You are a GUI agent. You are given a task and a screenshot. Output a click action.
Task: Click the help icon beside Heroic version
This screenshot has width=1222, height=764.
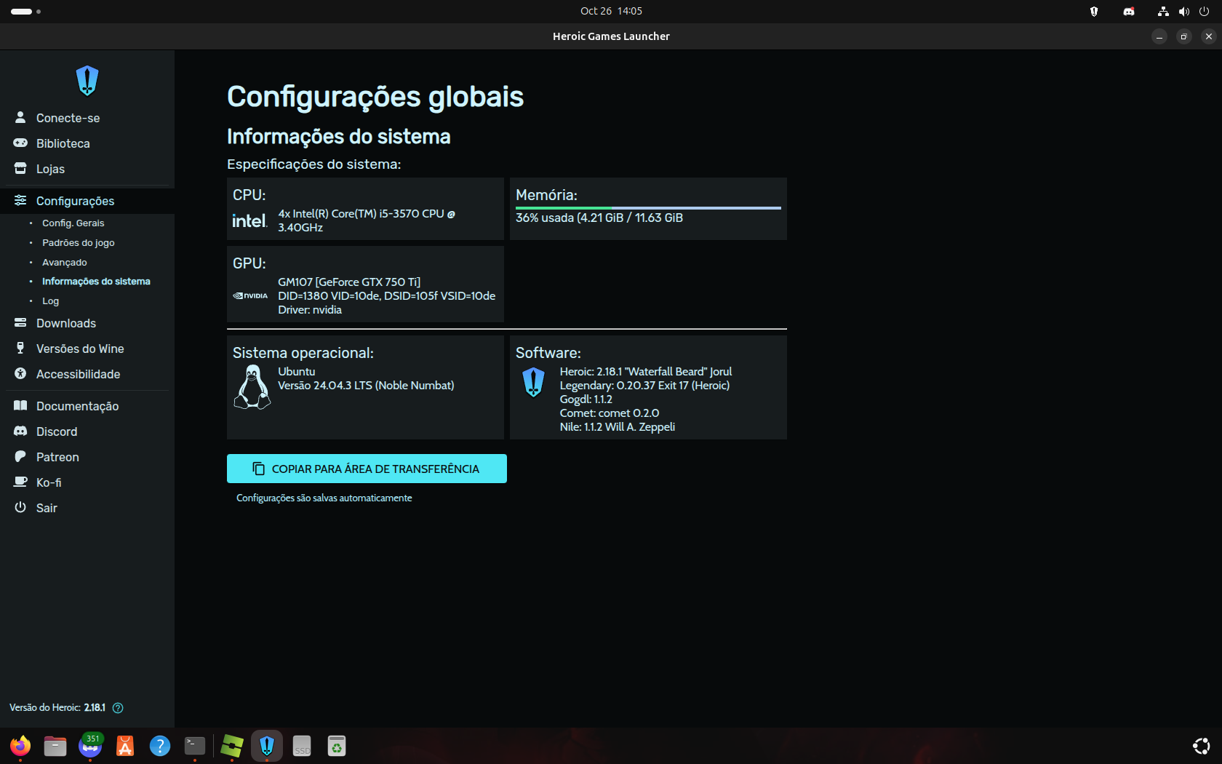[118, 708]
